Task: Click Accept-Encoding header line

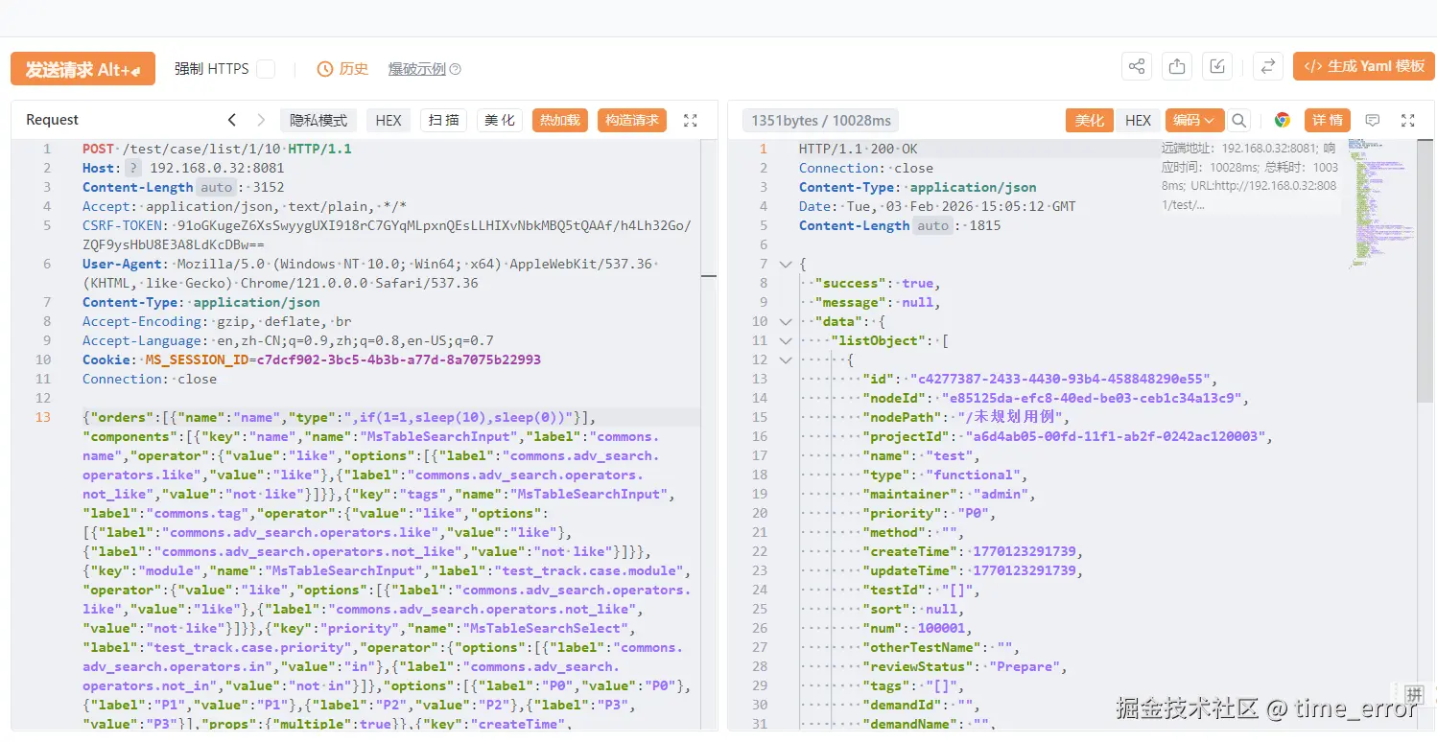Action: [x=217, y=321]
